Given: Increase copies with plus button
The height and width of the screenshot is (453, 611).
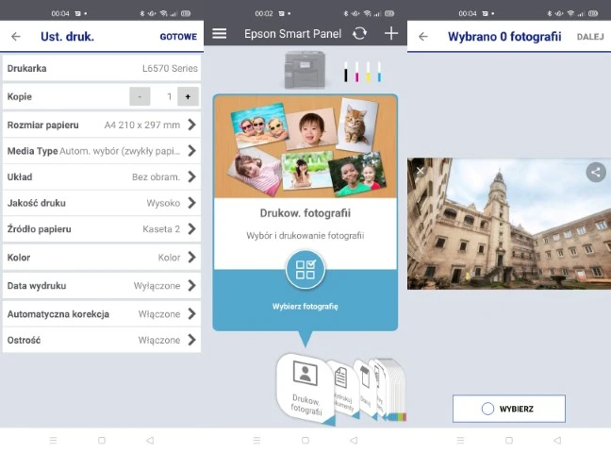Looking at the screenshot, I should 188,96.
